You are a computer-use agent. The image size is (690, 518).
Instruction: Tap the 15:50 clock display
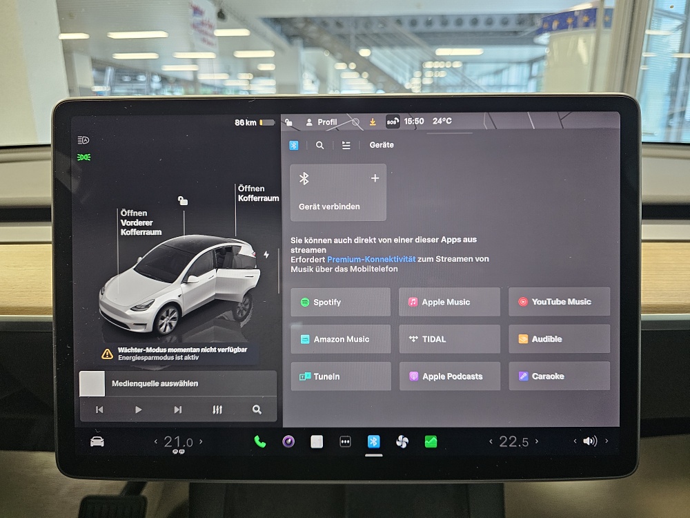click(413, 121)
